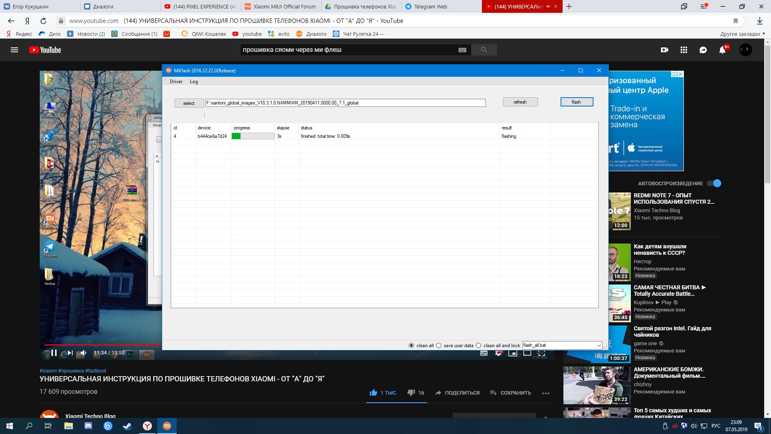This screenshot has width=771, height=434.
Task: Pause the video with the pause button
Action: 54,353
